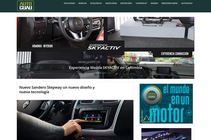Select Chevrolet in the navigation bar

tap(141, 3)
